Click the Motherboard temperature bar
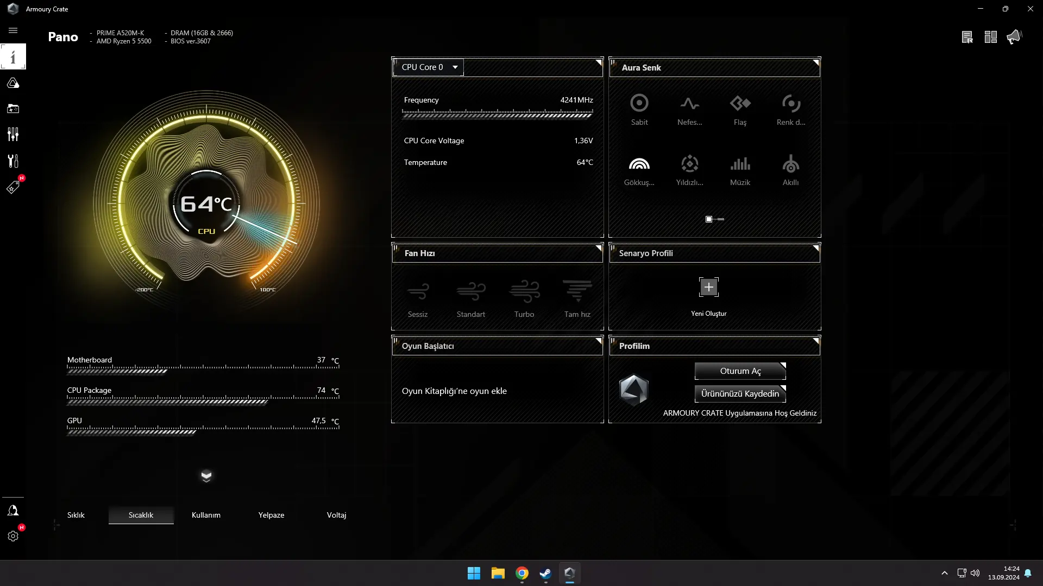The image size is (1043, 586). [x=203, y=370]
